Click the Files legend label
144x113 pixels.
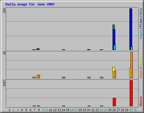pos(141,22)
